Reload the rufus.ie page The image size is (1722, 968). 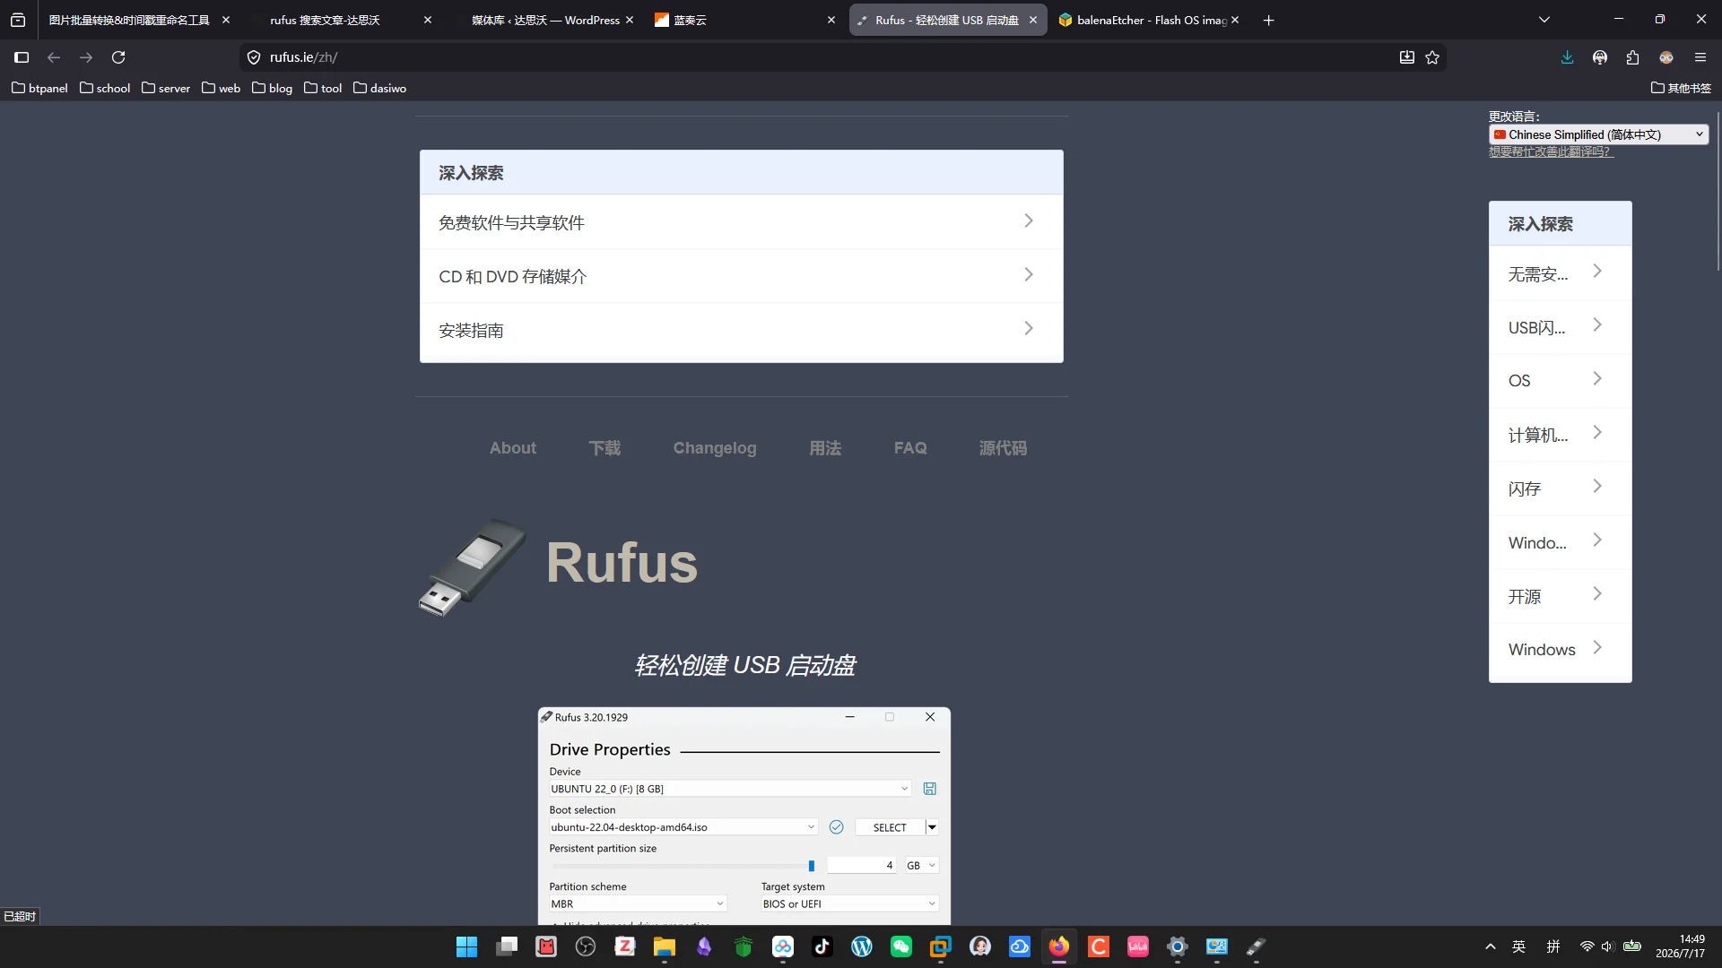coord(118,57)
